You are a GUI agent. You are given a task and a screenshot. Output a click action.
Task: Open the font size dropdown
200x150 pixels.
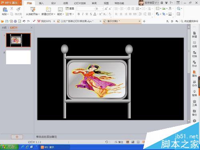tap(102, 9)
